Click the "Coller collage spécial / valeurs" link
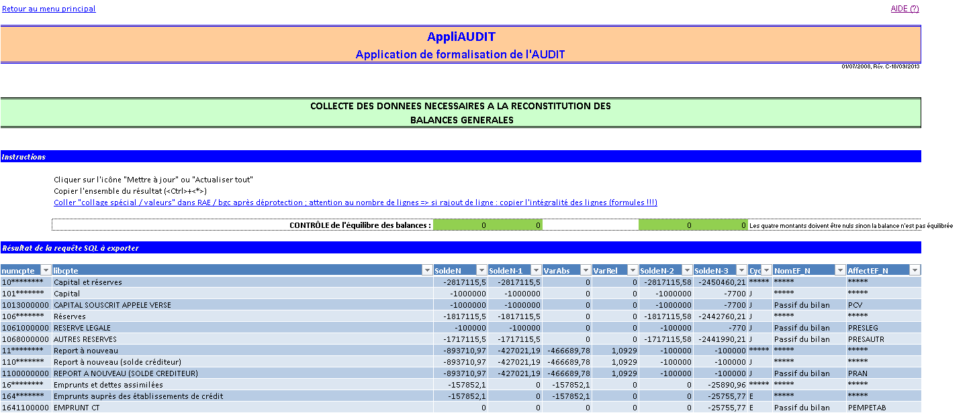Screen dimensions: 973x413 pyautogui.click(x=355, y=202)
